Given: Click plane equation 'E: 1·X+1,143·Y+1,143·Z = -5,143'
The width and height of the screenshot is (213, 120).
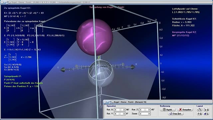Looking at the screenshot, I should (x=22, y=50).
